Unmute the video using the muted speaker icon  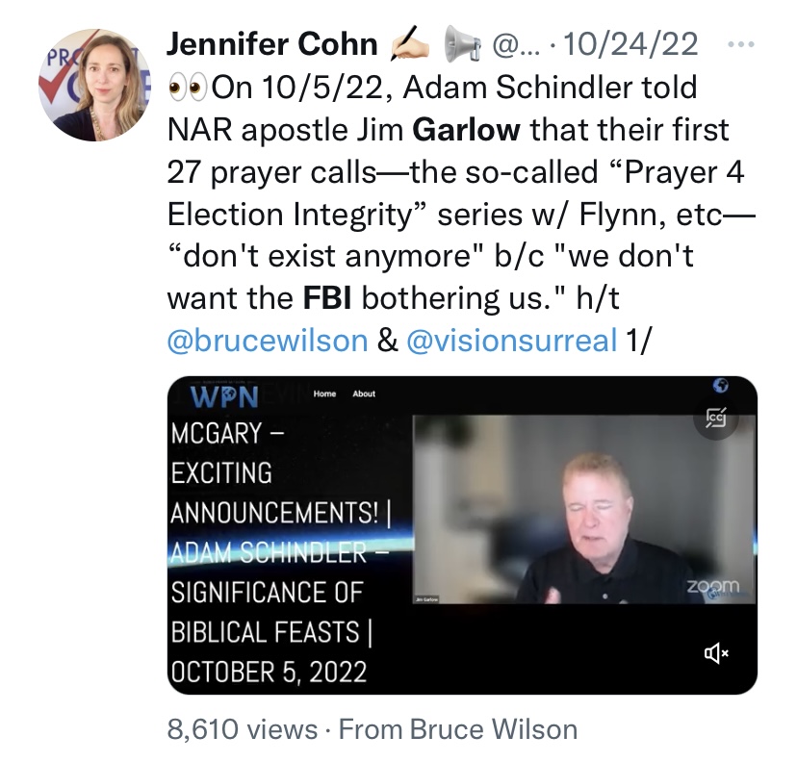717,653
